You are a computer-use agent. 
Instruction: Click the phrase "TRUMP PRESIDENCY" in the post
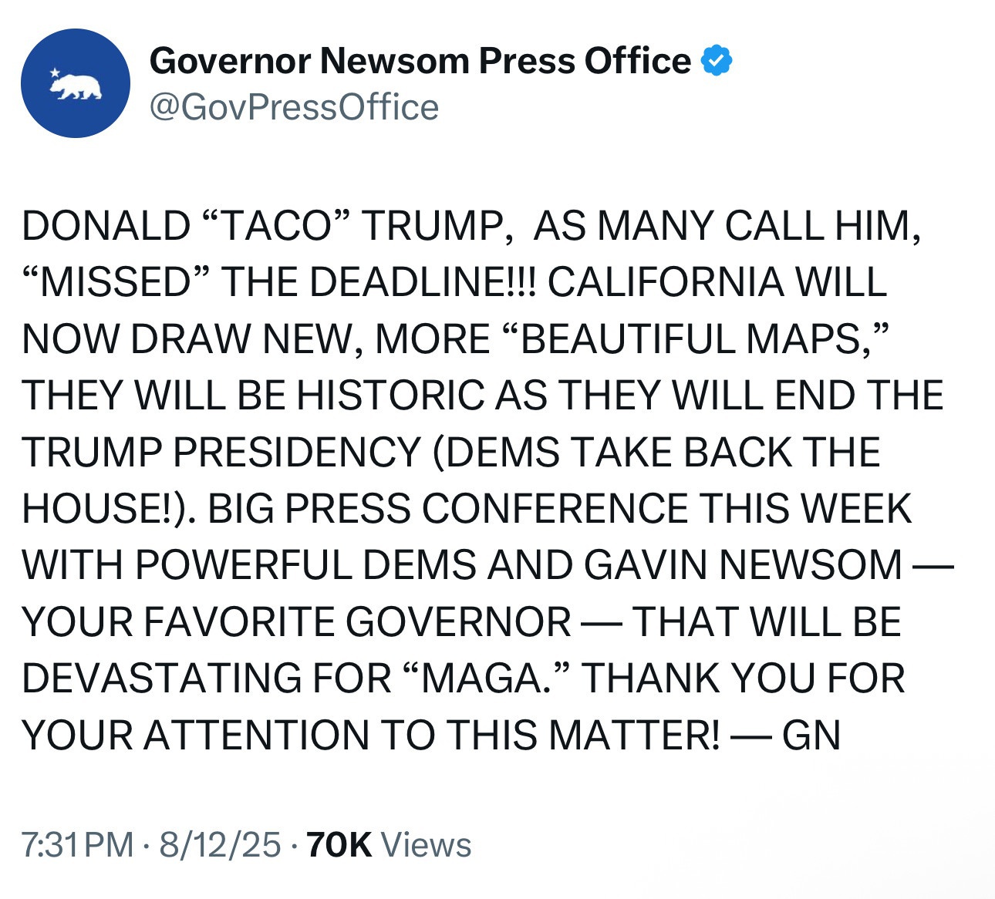(x=221, y=452)
